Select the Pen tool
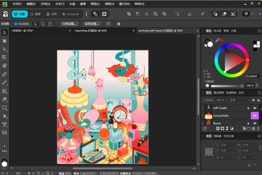262x175 pixels. [4, 74]
